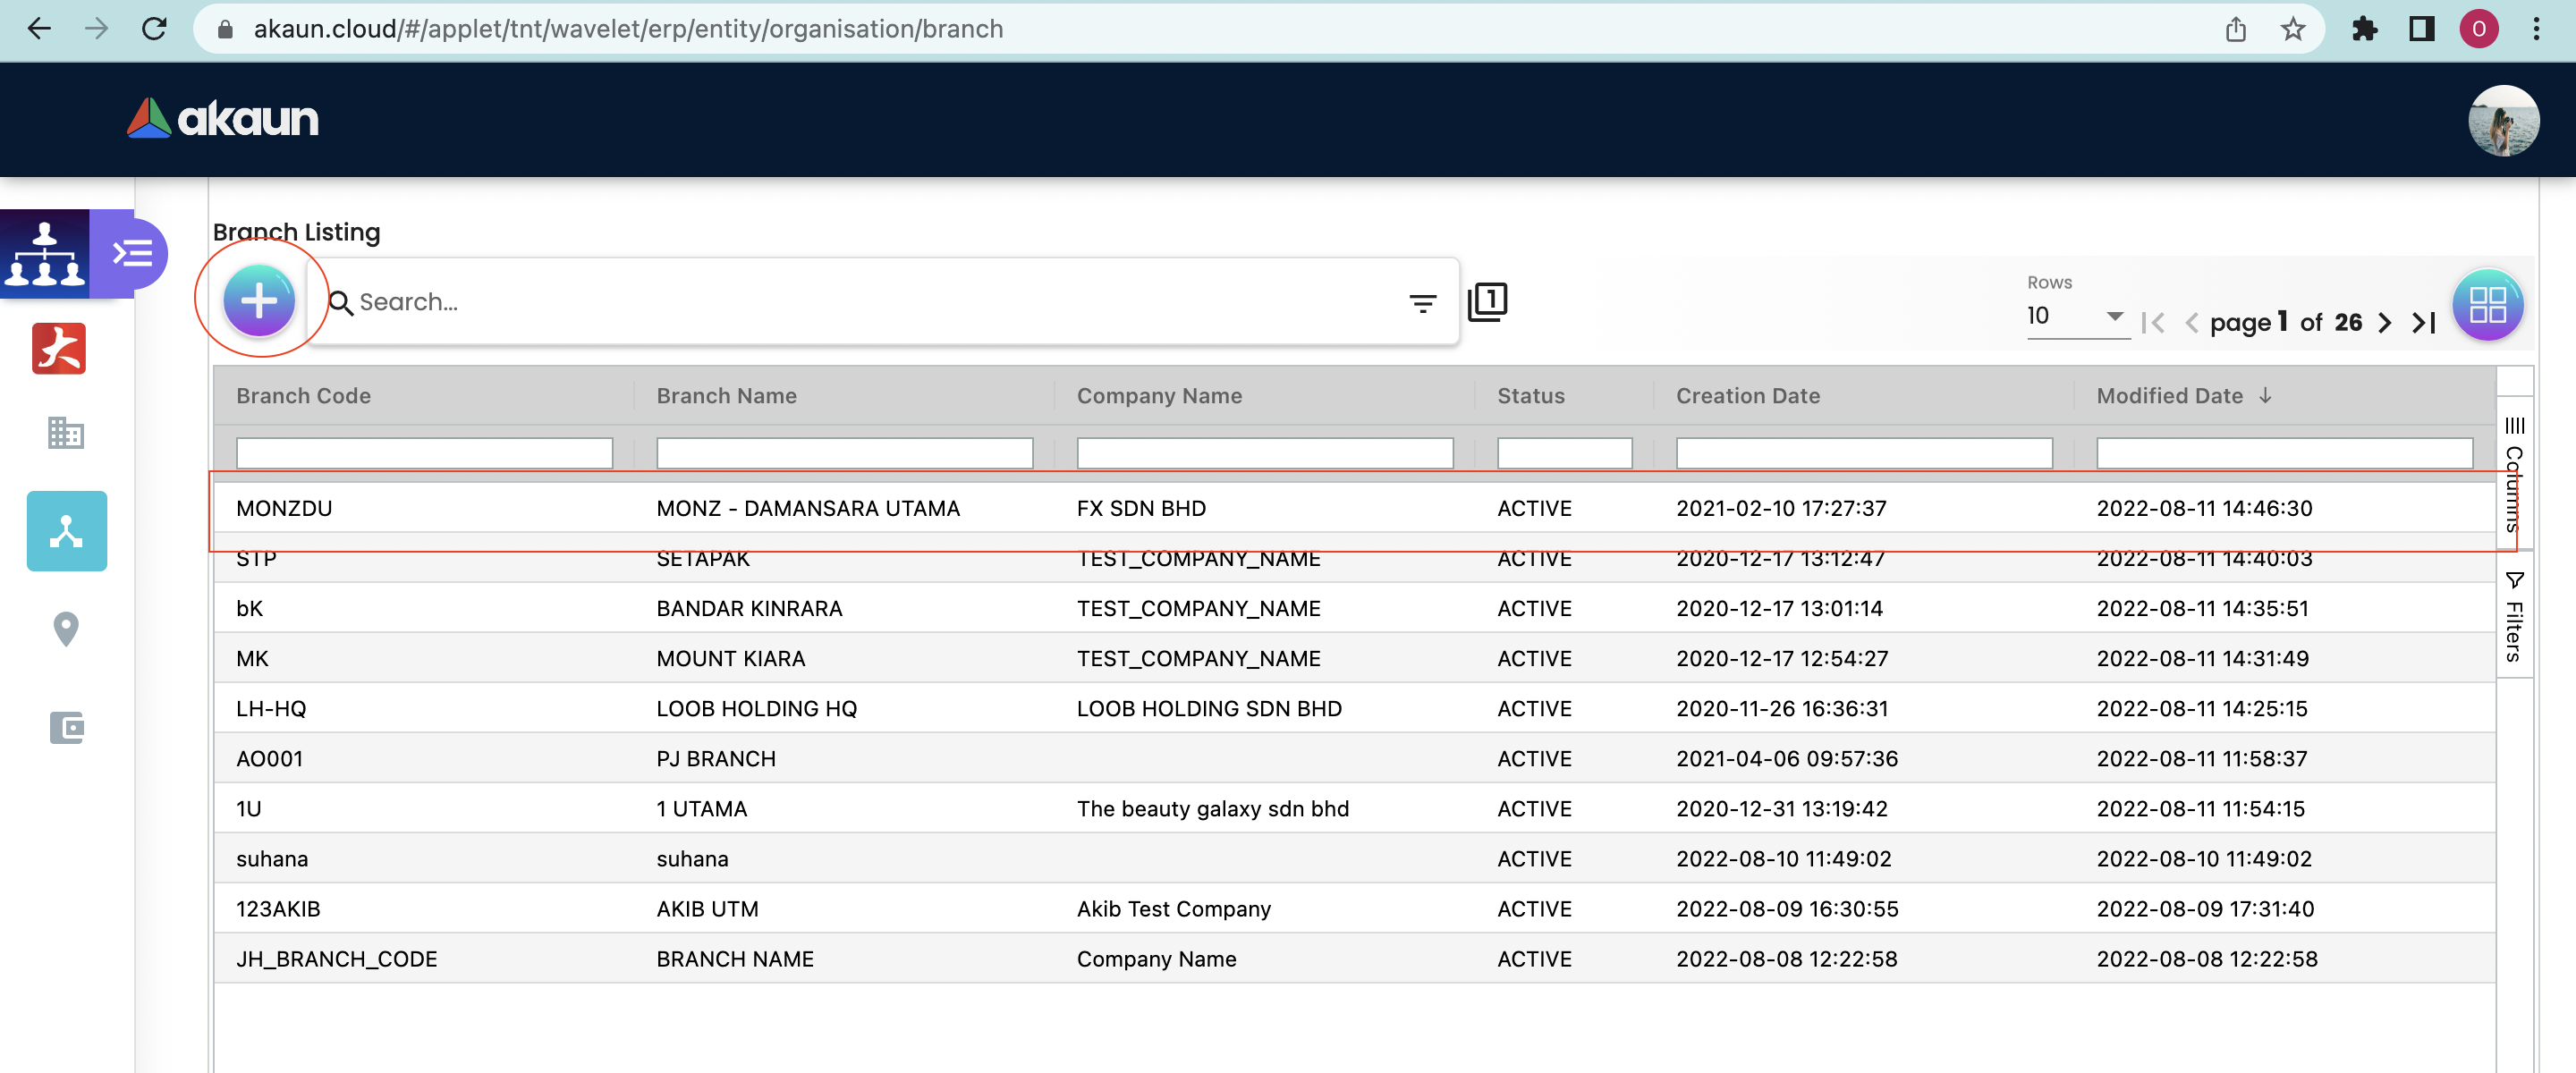Viewport: 2576px width, 1073px height.
Task: Open the search filter options icon
Action: 1422,303
